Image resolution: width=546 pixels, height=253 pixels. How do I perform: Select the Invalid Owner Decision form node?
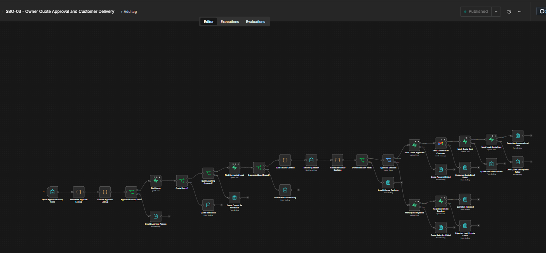388,182
